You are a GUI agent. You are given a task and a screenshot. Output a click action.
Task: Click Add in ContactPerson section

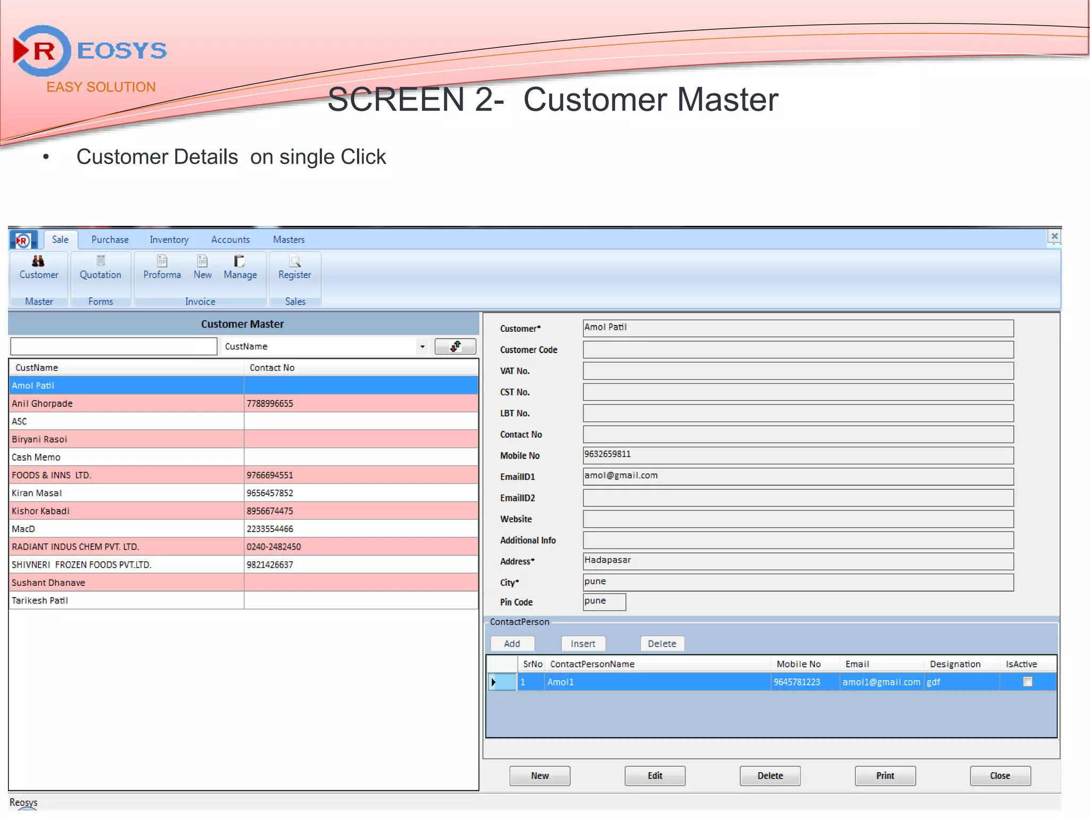(512, 643)
